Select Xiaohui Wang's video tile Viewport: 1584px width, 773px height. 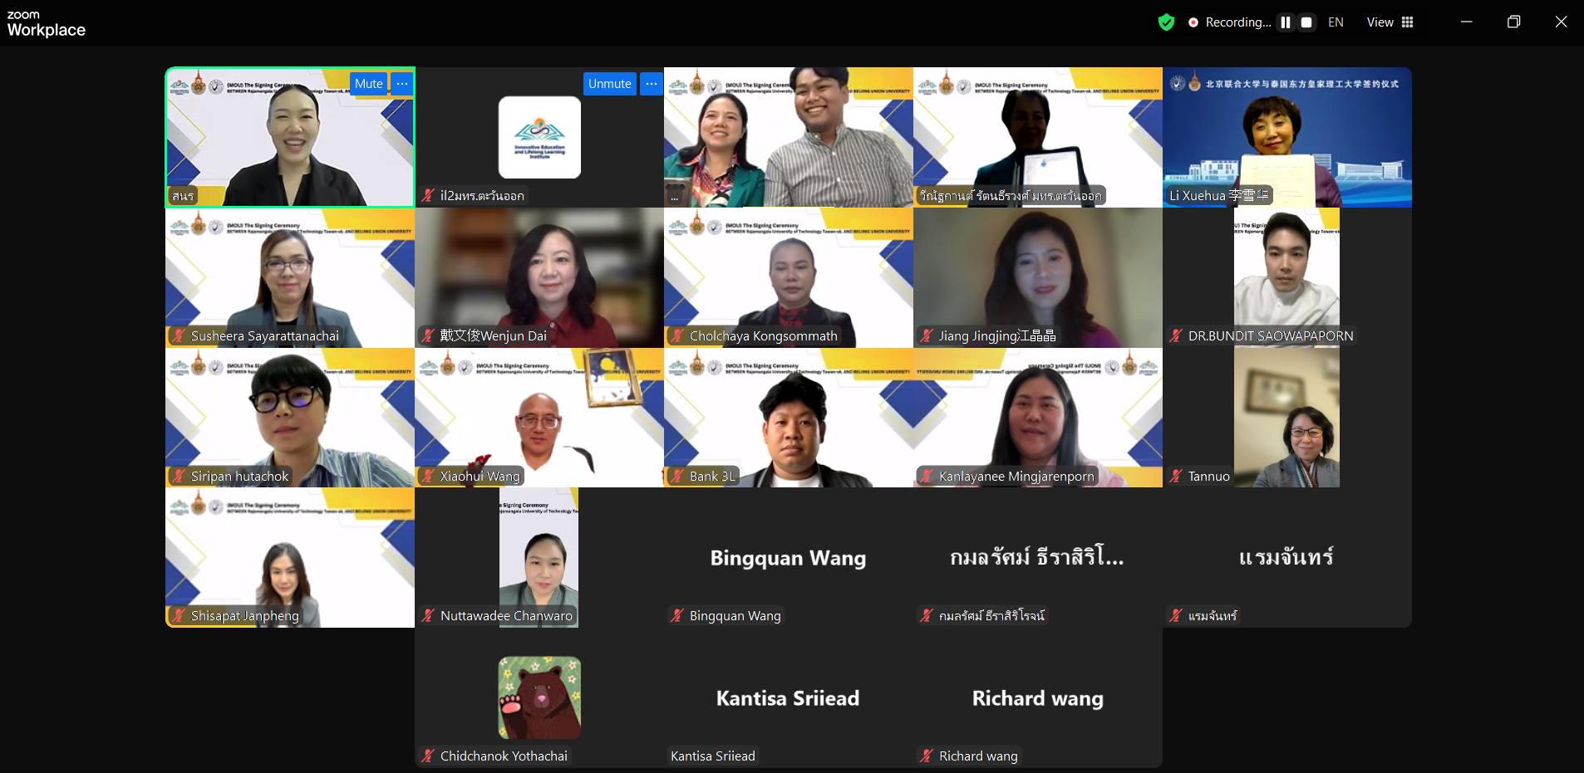[539, 417]
